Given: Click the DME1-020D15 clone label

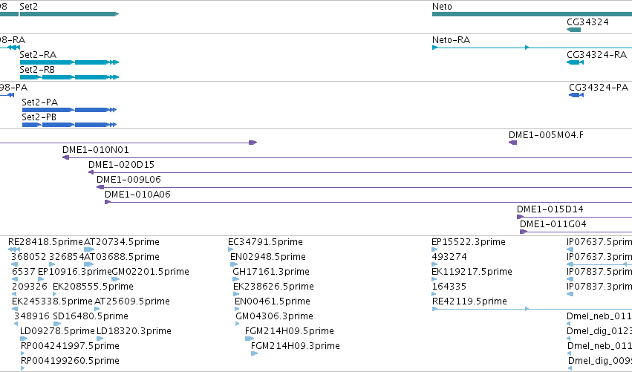Looking at the screenshot, I should (121, 164).
